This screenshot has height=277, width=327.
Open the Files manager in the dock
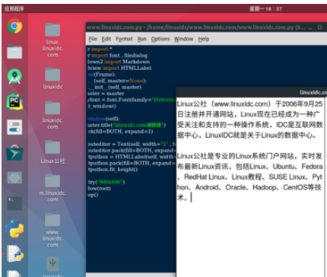coord(14,52)
